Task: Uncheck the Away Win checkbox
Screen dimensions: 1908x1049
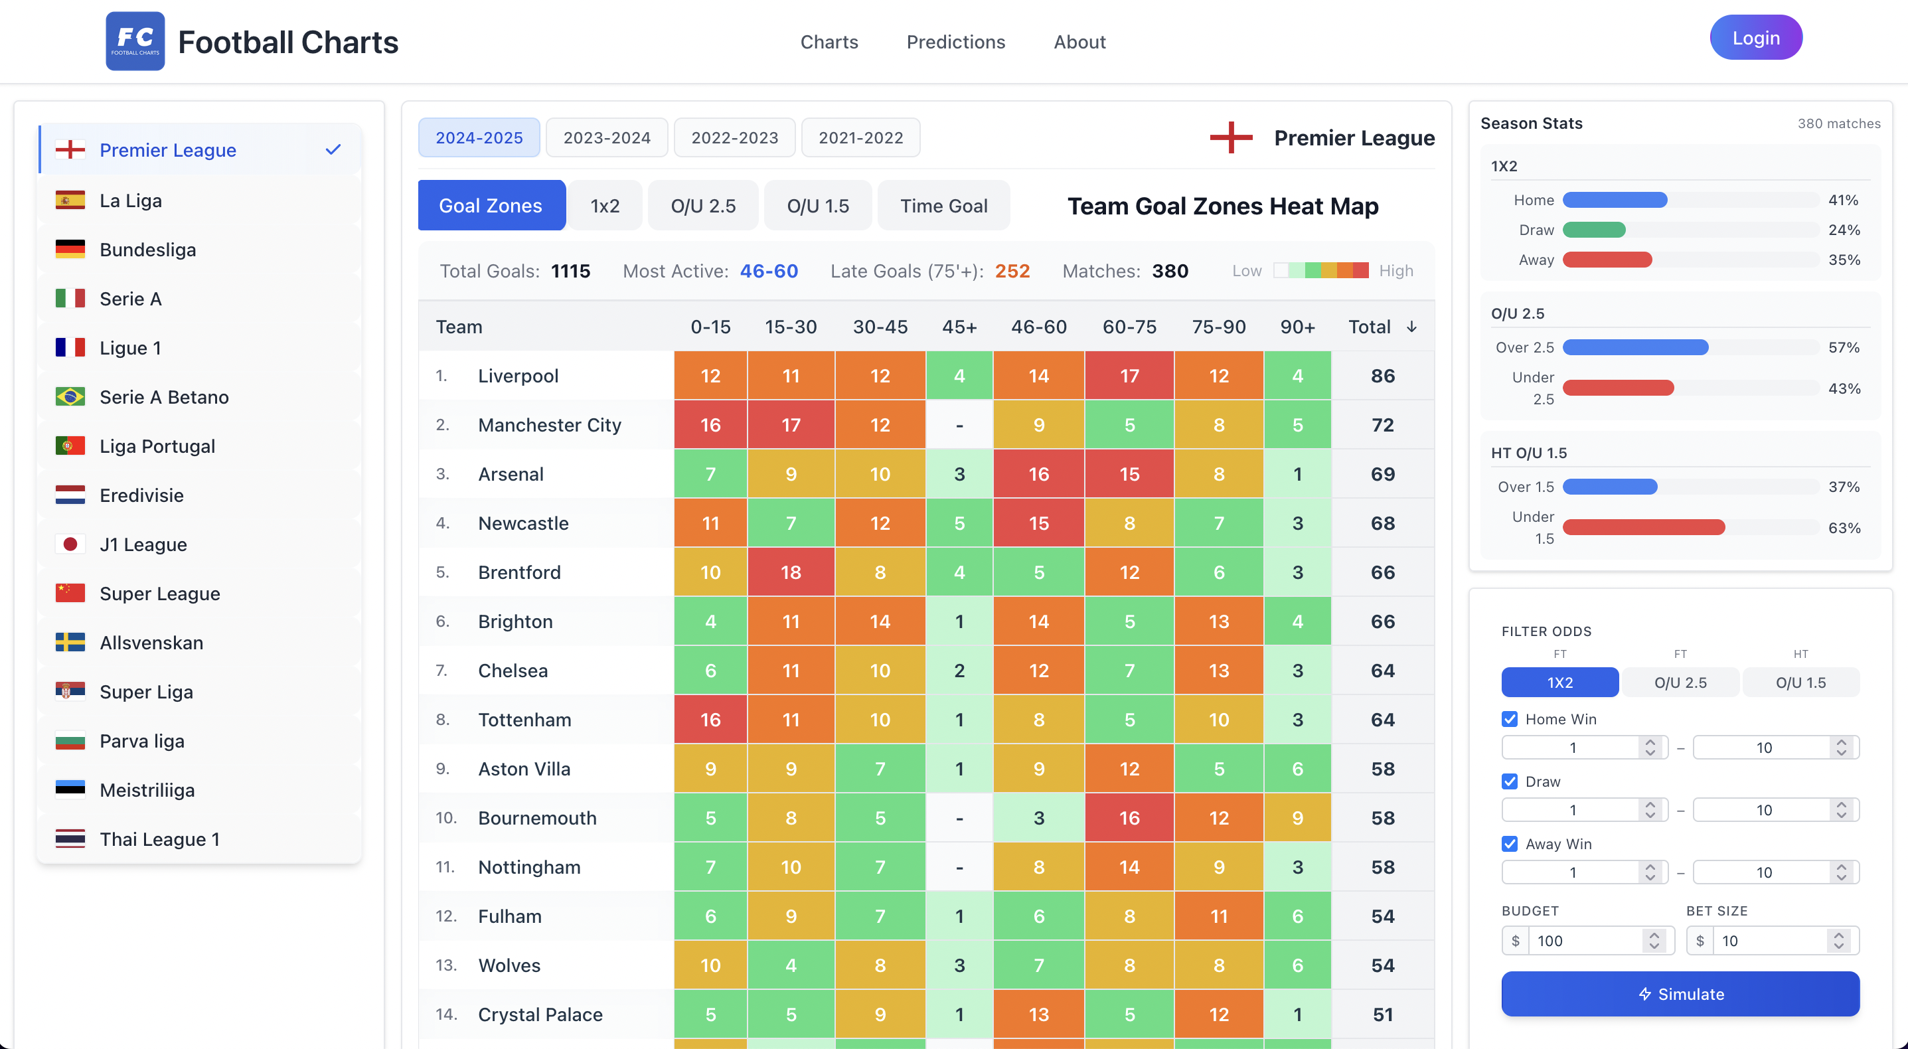Action: 1510,843
